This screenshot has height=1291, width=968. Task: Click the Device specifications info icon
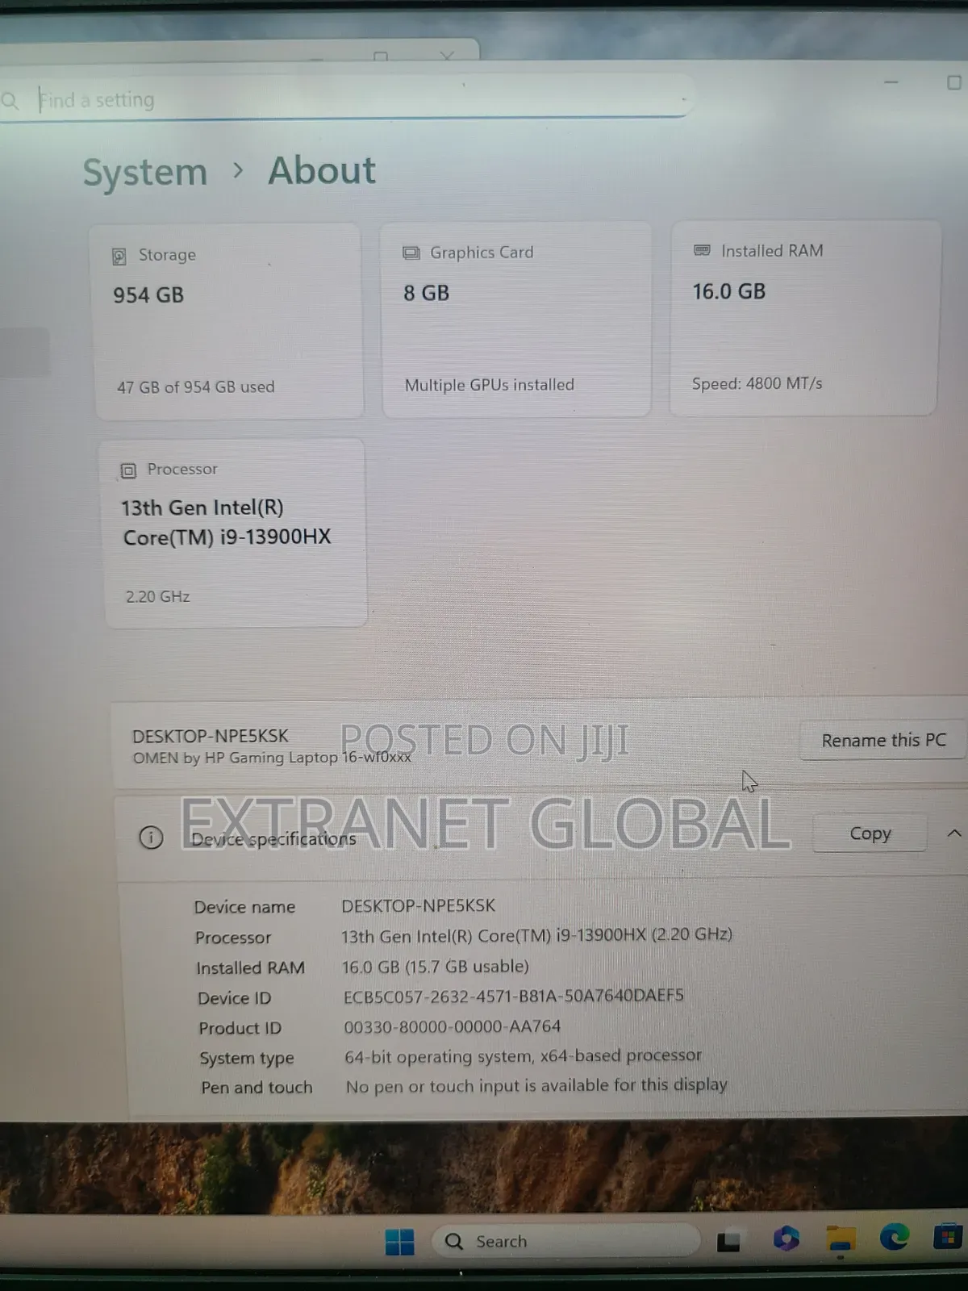(x=151, y=838)
